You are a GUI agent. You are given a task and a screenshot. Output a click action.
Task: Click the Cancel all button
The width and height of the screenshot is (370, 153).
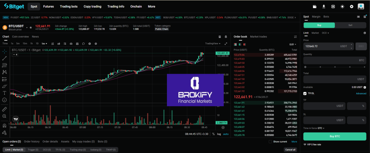coord(290,149)
